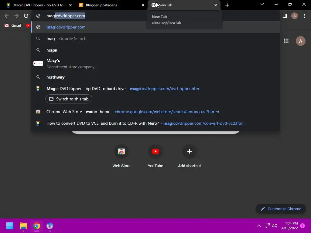
Task: Open the YouTube bookmark icon in bookmarks bar
Action: 28,25
